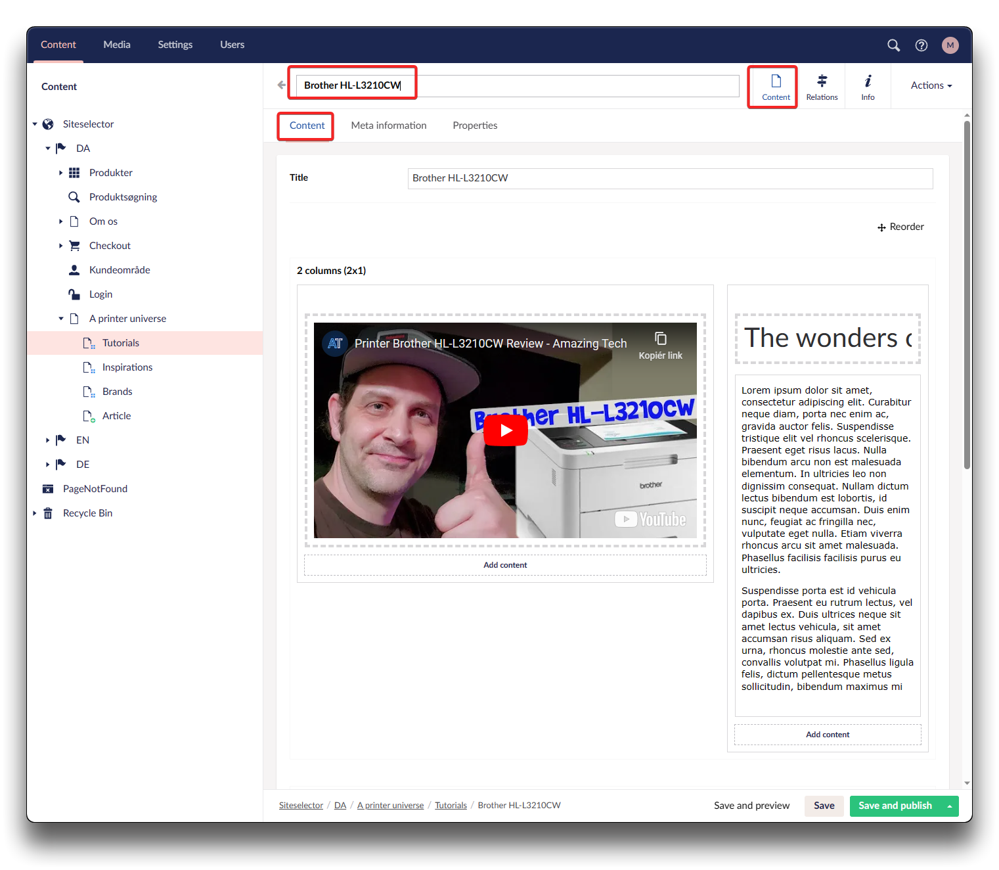The width and height of the screenshot is (999, 870).
Task: Open the Media section in top nav
Action: pyautogui.click(x=117, y=45)
